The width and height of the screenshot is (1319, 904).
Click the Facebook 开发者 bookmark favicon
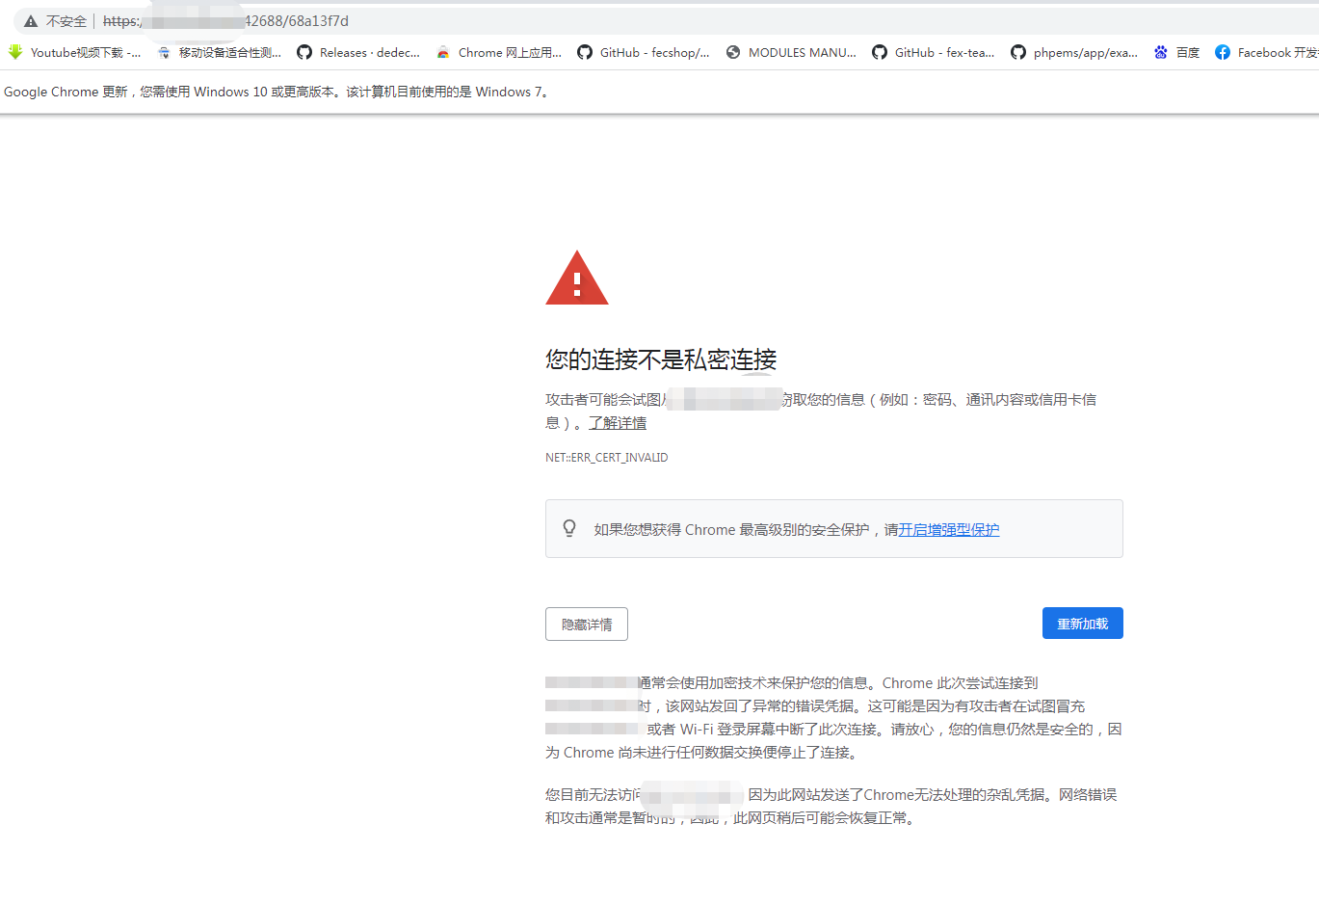coord(1224,52)
